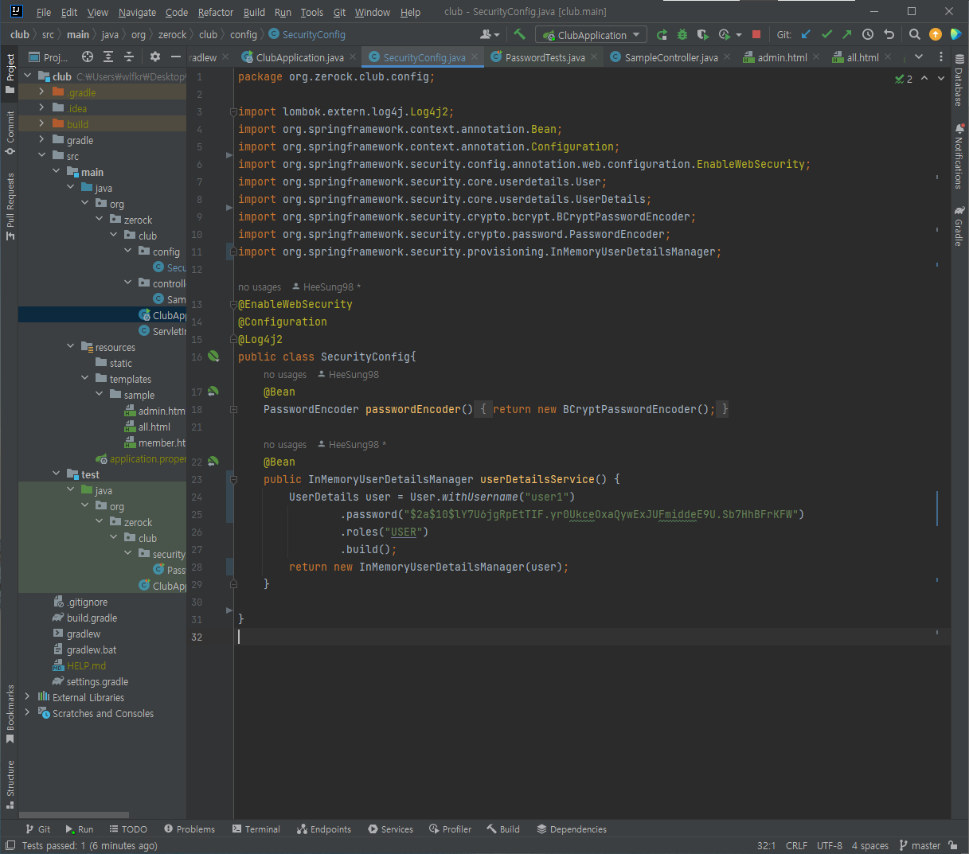This screenshot has height=854, width=969.
Task: Click the 32:1 cursor position indicator
Action: click(766, 845)
